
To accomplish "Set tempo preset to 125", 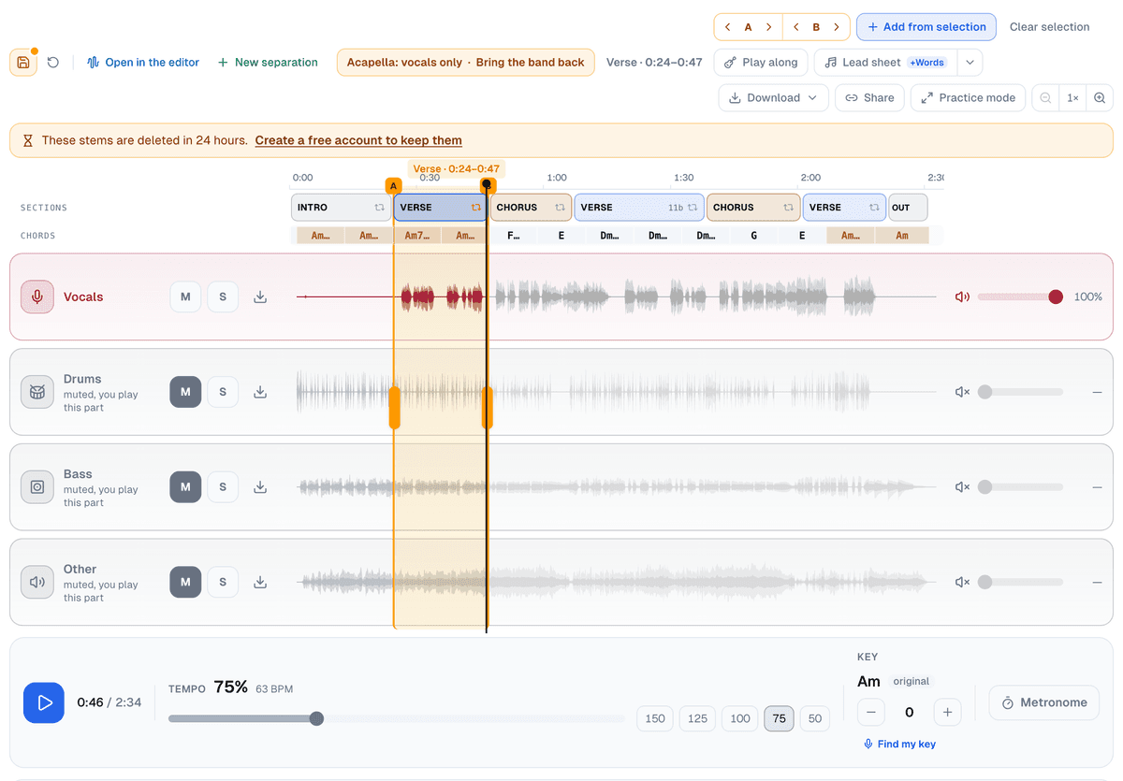I will pyautogui.click(x=697, y=718).
